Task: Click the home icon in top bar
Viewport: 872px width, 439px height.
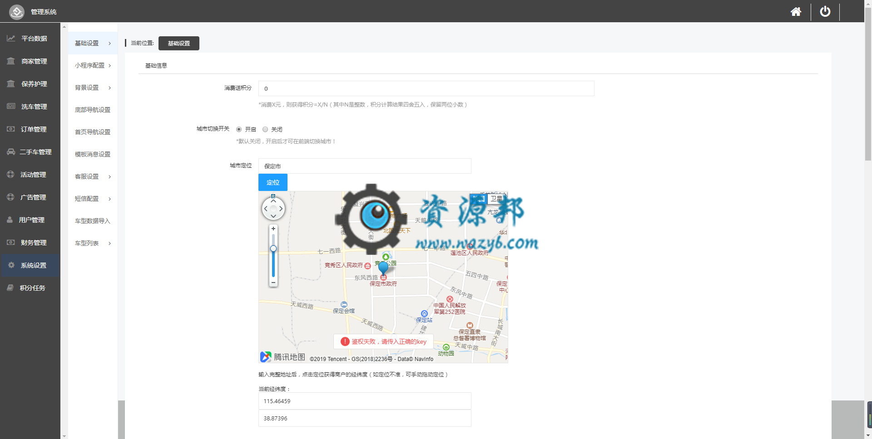Action: coord(796,12)
